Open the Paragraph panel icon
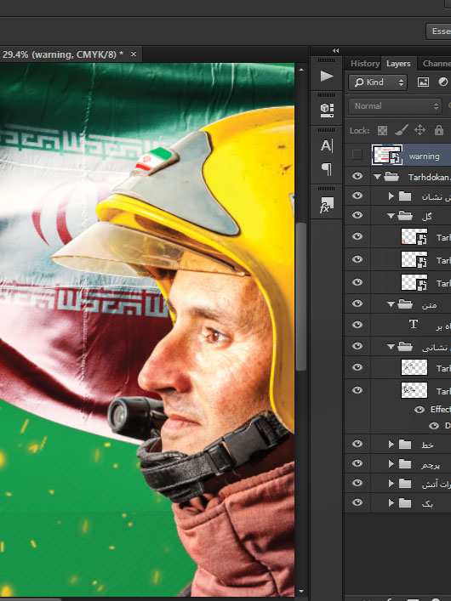 (327, 168)
